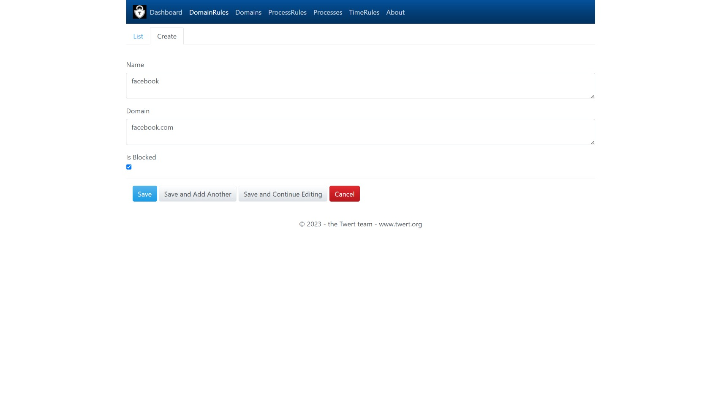This screenshot has width=721, height=406.
Task: Open the Processes page
Action: (x=328, y=12)
